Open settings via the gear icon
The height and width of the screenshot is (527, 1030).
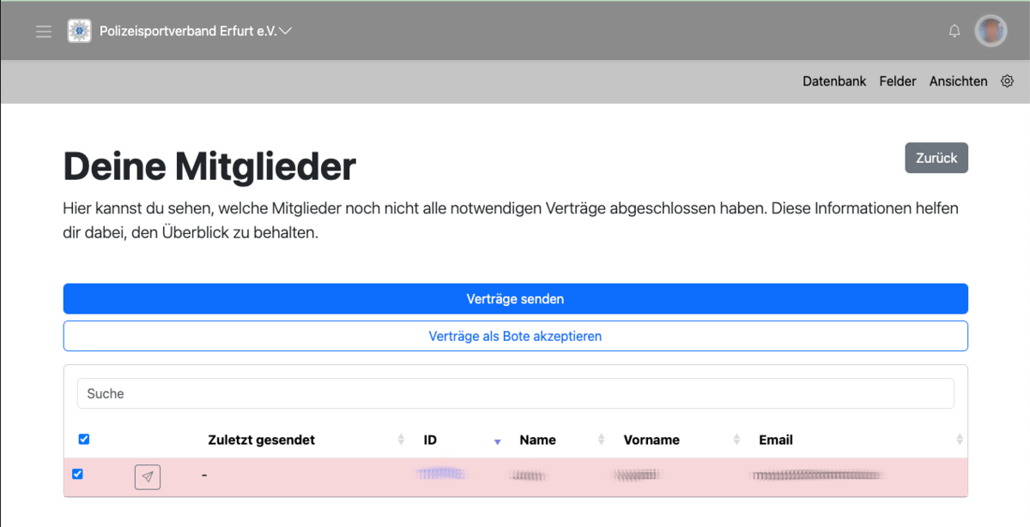click(x=1008, y=81)
